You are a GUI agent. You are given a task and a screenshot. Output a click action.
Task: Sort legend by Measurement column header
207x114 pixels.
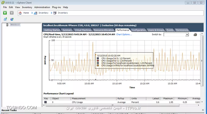click(x=93, y=99)
